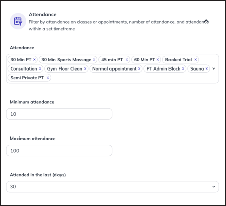Click the Booked Trial tag label

[x=179, y=60]
